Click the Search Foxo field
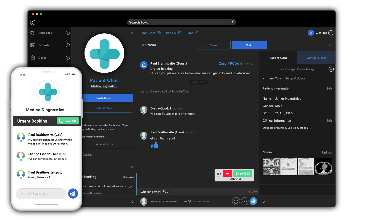The width and height of the screenshot is (372, 220). click(x=181, y=22)
